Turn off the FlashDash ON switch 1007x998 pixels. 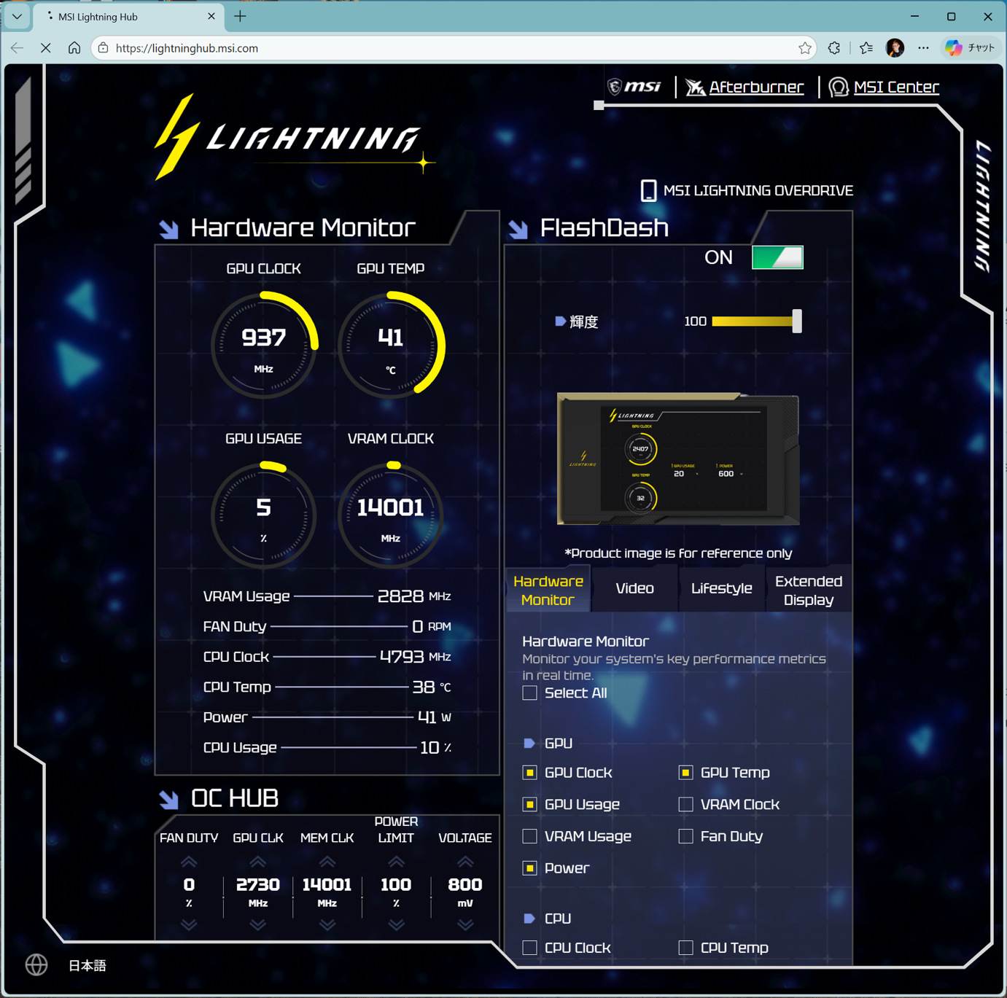(777, 257)
